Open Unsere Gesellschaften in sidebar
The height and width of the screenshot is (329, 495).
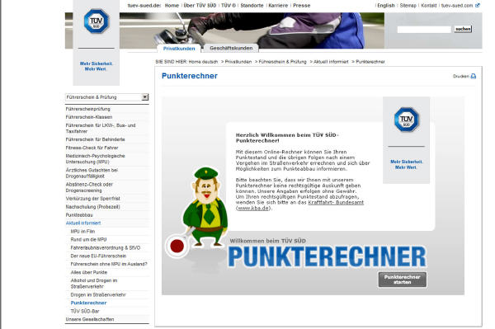tap(90, 319)
